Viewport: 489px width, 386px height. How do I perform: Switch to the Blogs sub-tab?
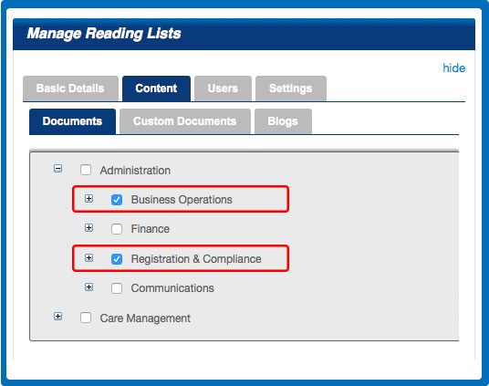(283, 121)
